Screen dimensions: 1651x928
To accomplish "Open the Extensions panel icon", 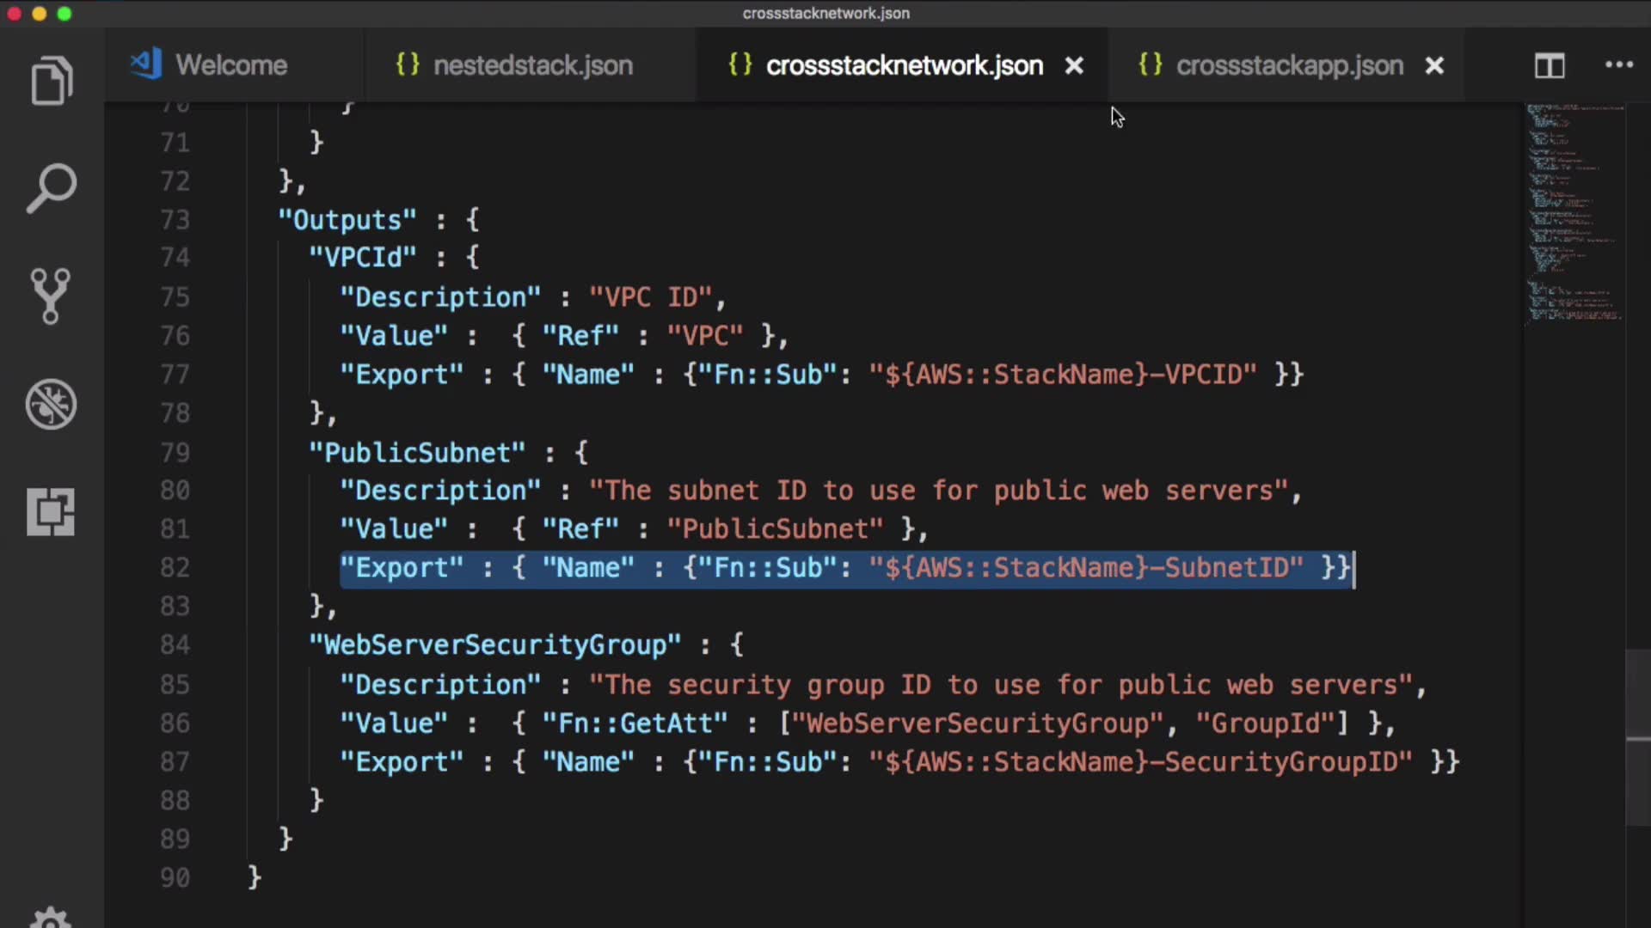I will [x=51, y=512].
